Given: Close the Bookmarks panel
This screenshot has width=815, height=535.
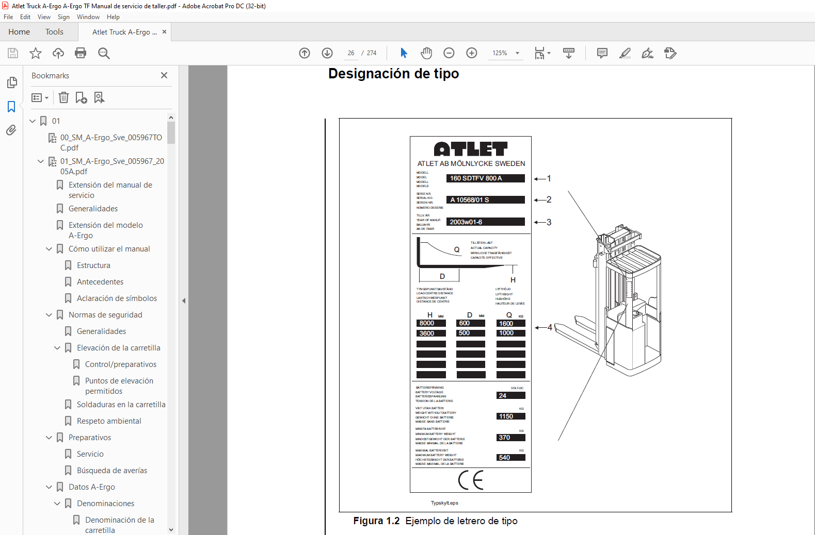Looking at the screenshot, I should pos(164,75).
